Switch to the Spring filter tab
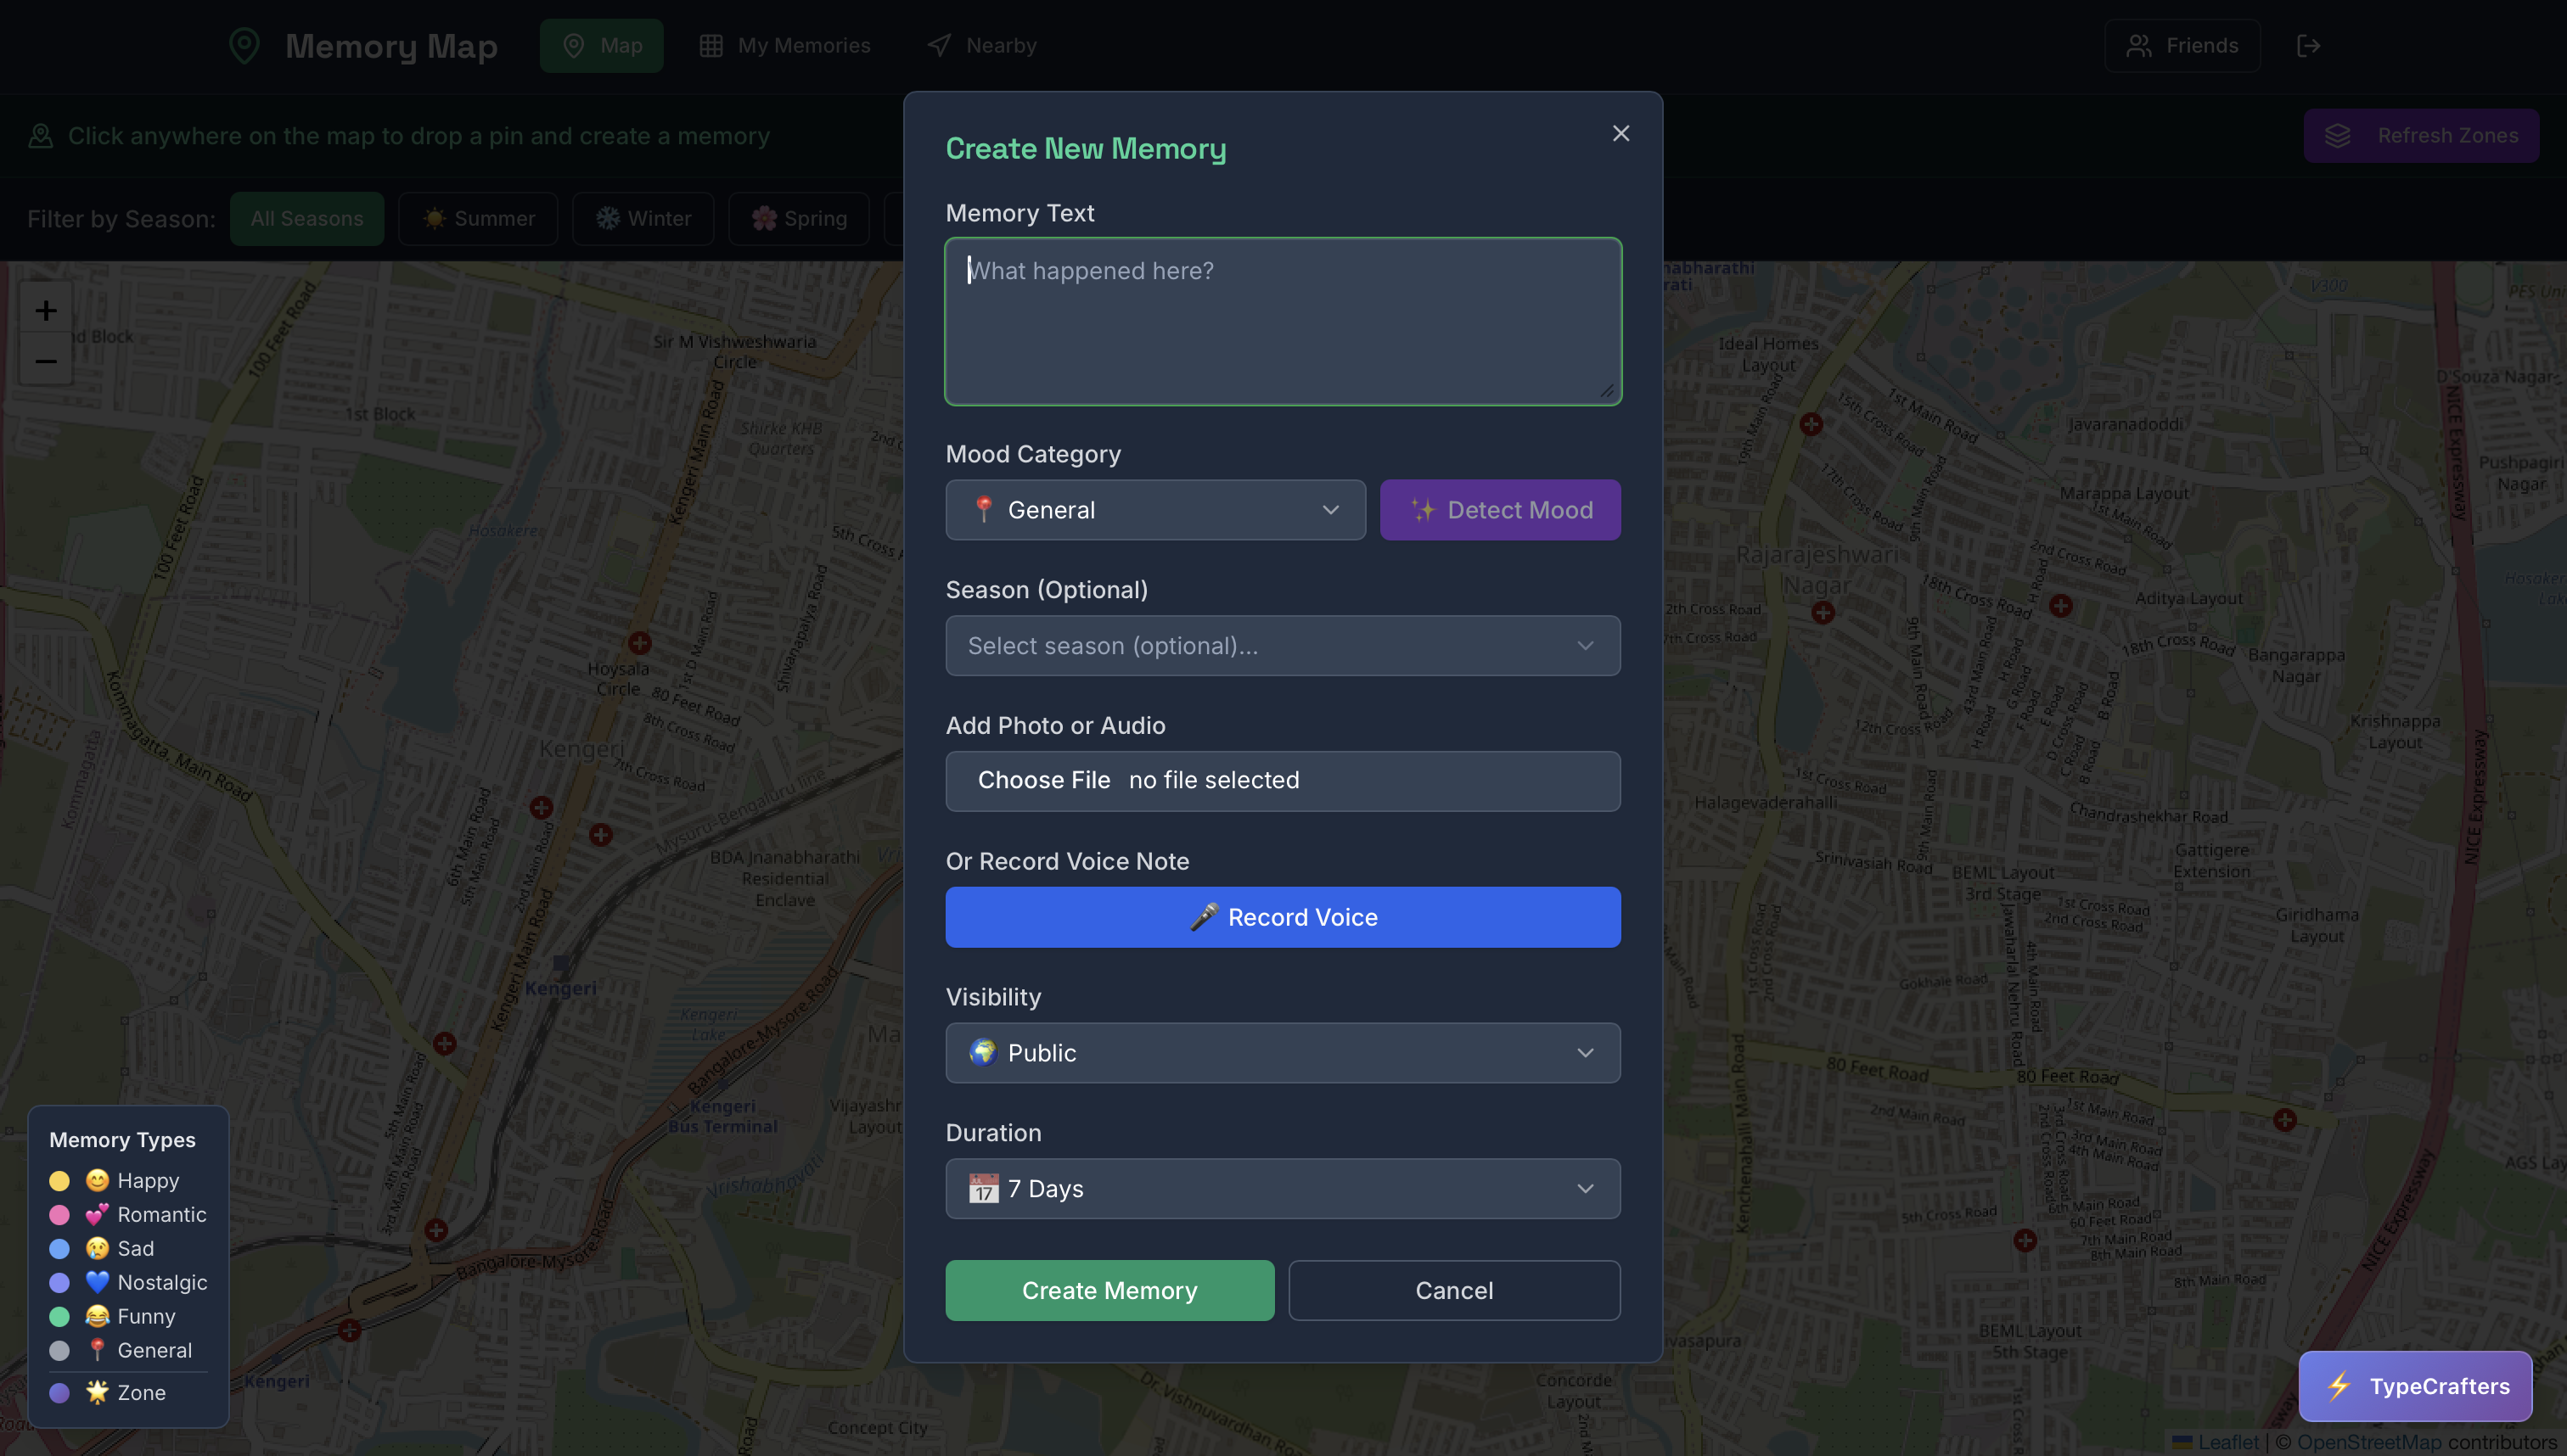Viewport: 2567px width, 1456px height. coord(797,218)
